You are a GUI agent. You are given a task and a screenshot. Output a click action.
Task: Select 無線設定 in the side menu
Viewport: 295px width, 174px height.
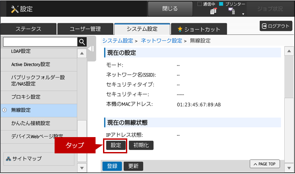pos(39,110)
